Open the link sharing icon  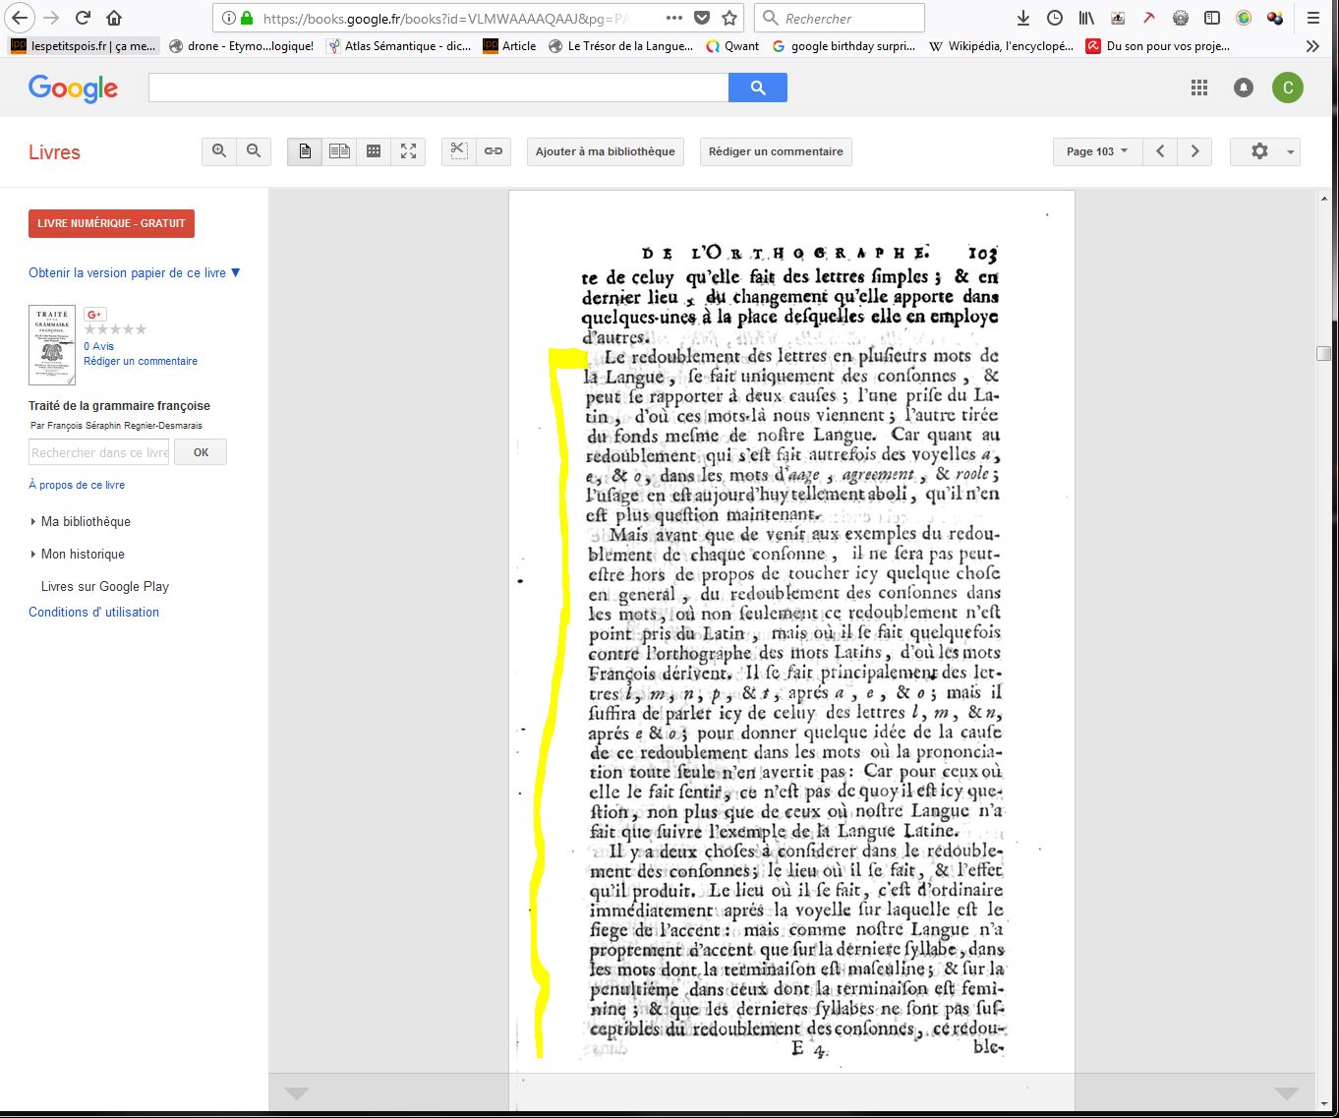(494, 151)
